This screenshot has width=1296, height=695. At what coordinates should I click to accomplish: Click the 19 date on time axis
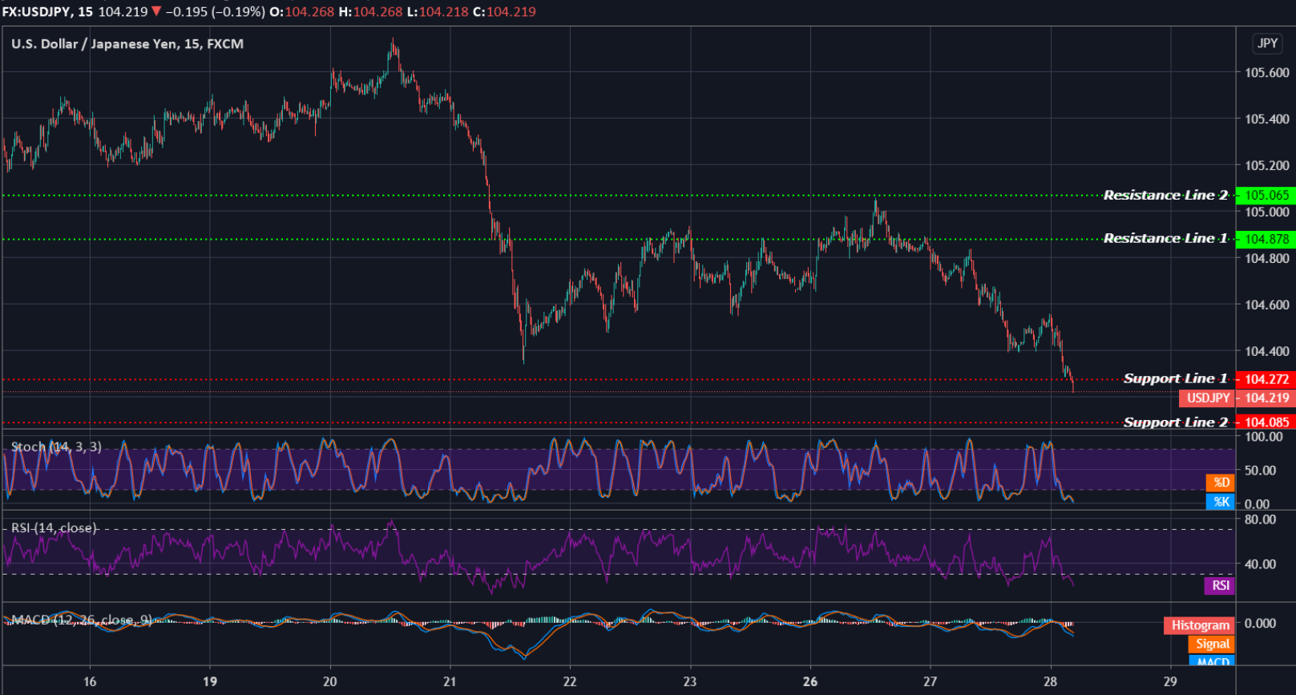coord(210,682)
